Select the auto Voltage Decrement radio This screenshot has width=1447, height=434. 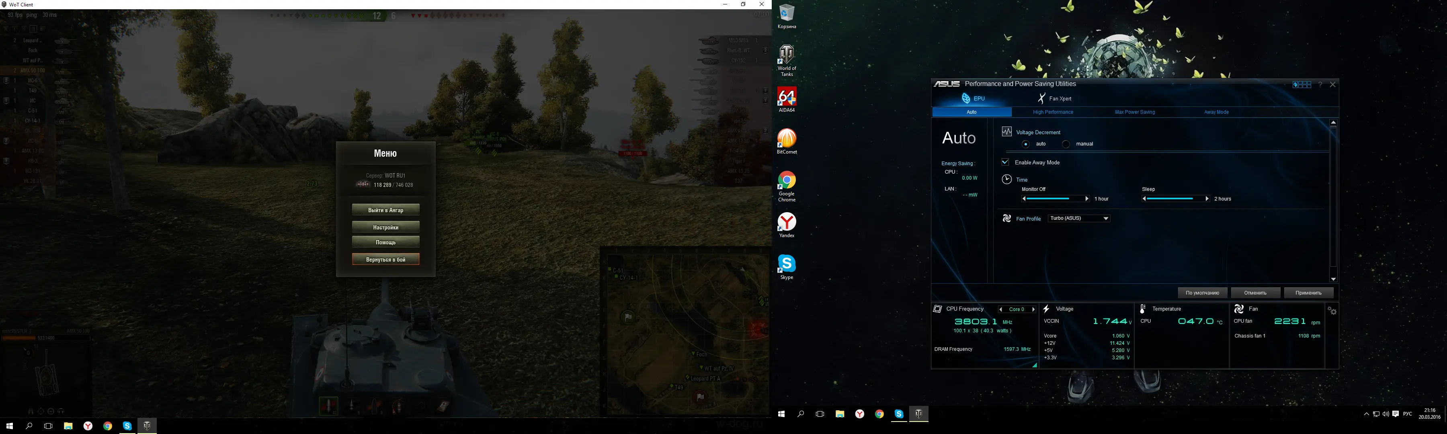point(1026,144)
